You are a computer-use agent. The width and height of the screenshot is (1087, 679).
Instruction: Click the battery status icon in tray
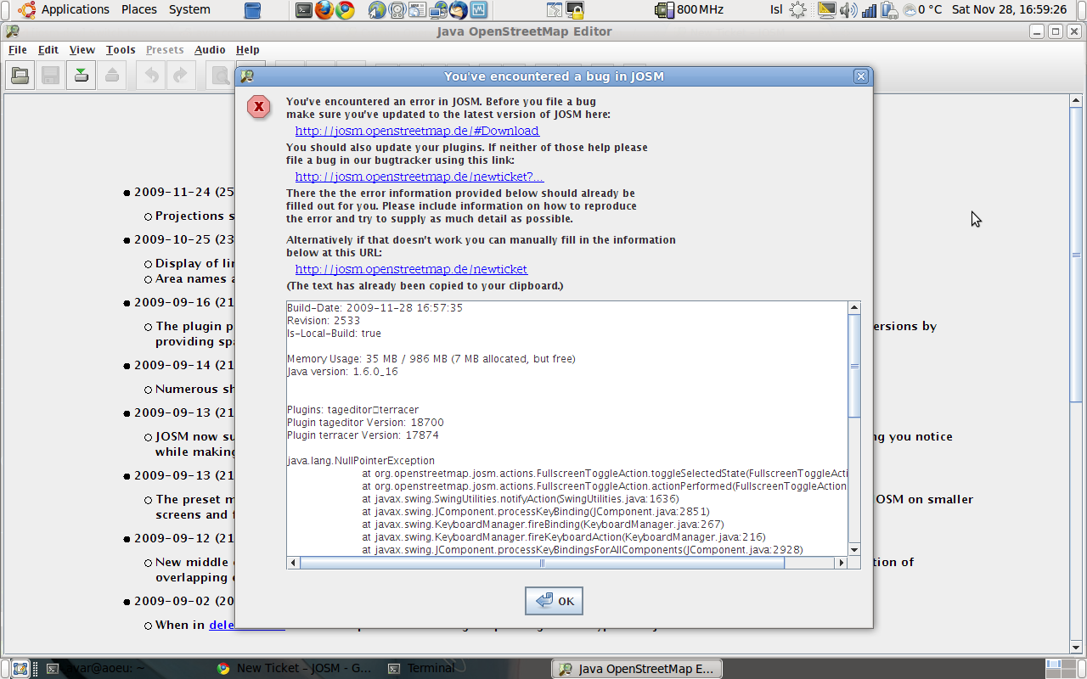pyautogui.click(x=889, y=10)
